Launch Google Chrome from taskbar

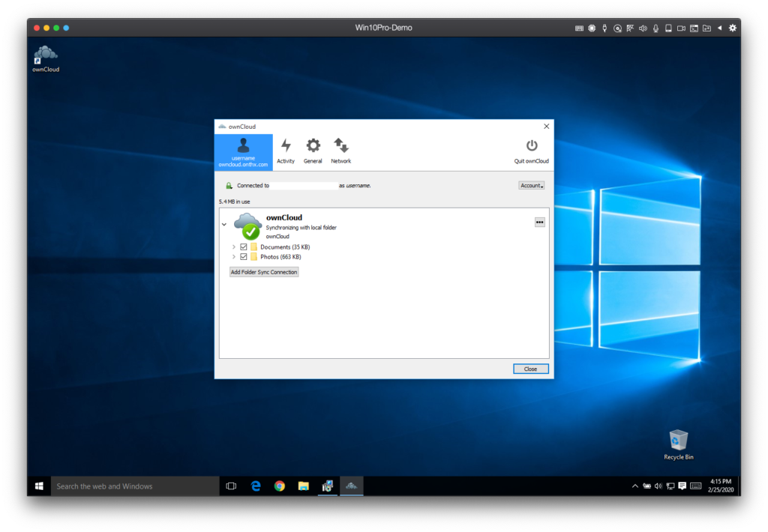[280, 486]
